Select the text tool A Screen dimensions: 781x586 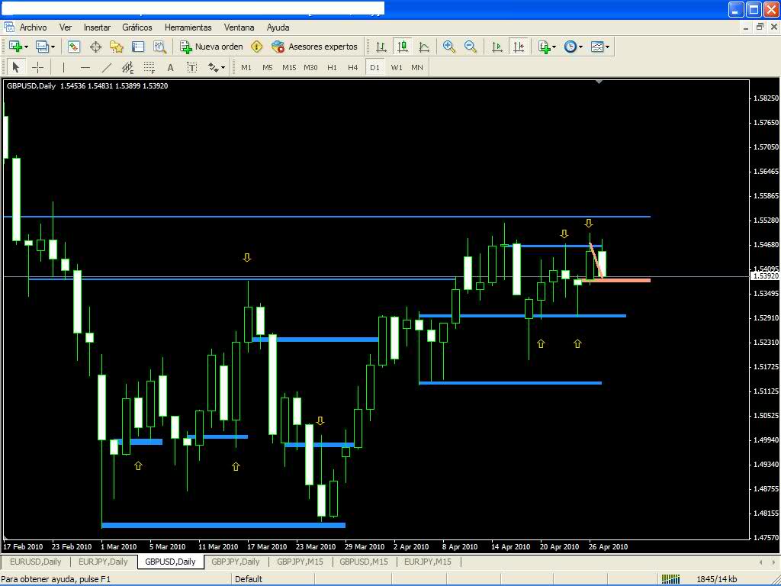point(170,67)
